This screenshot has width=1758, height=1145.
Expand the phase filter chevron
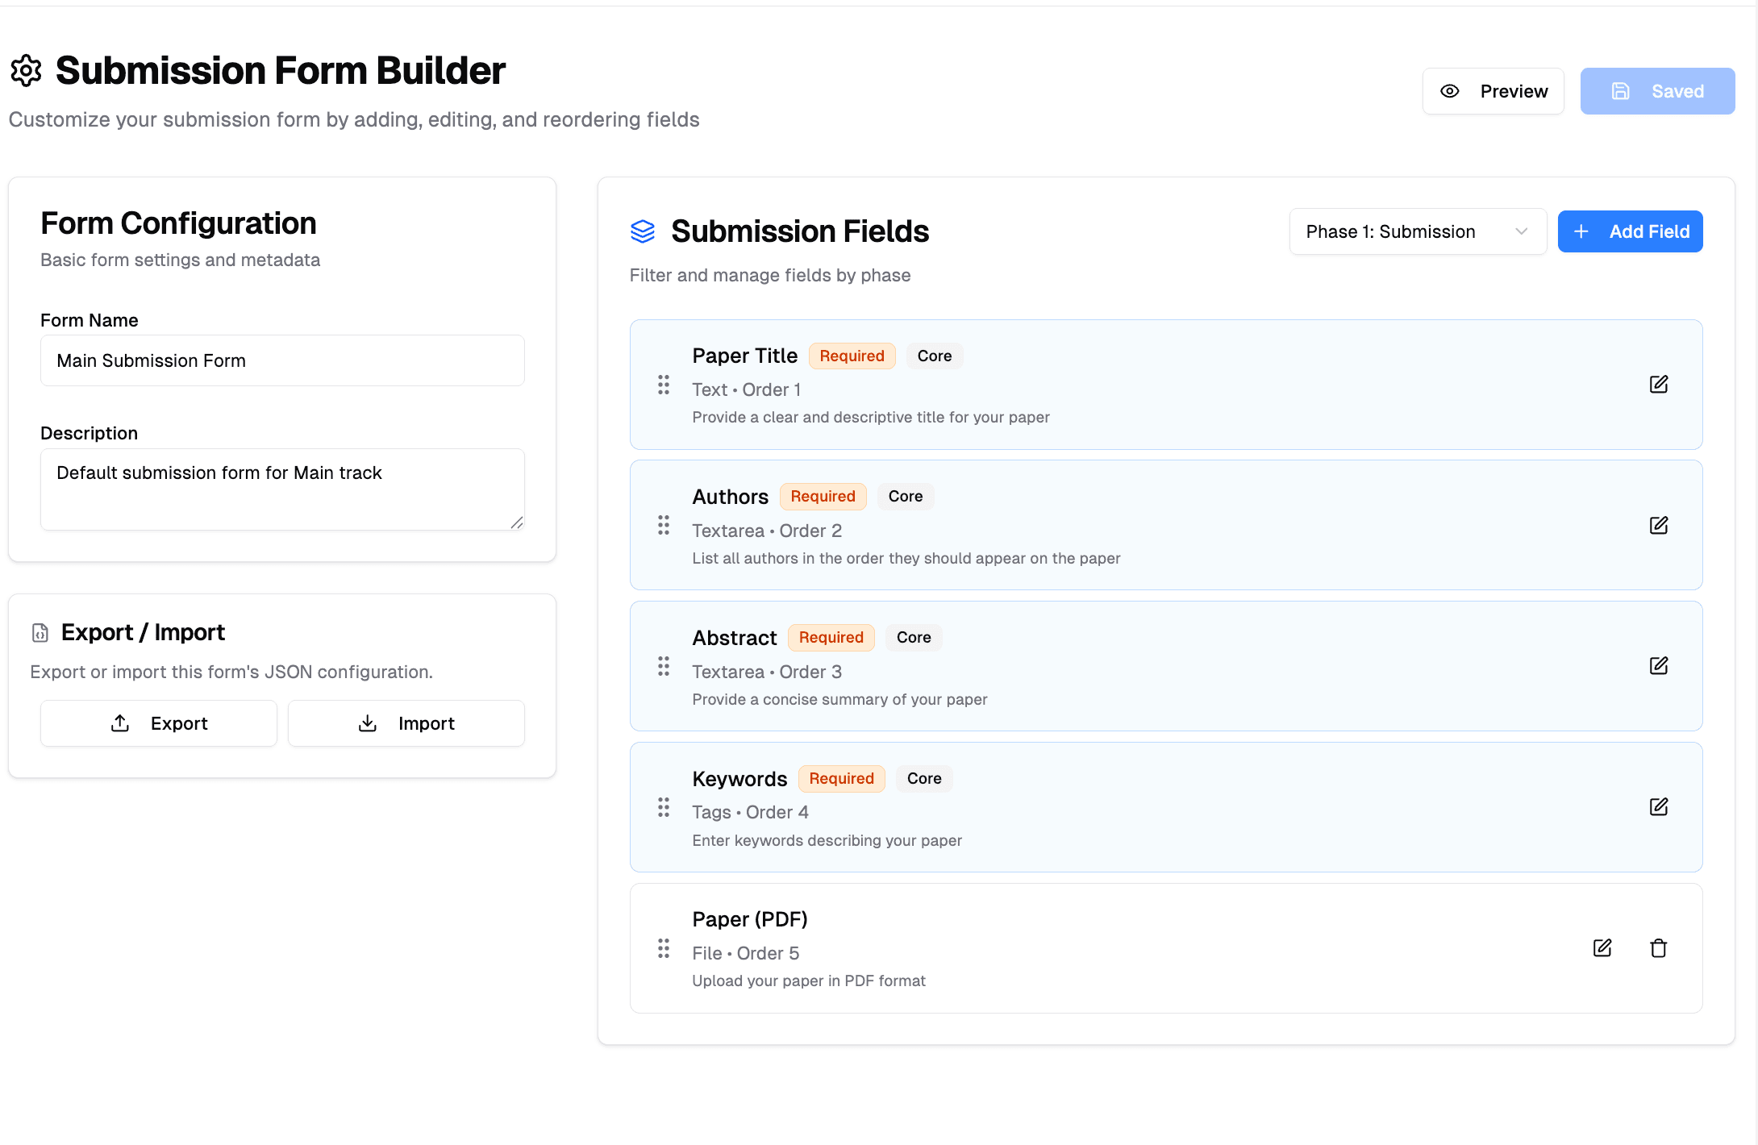pyautogui.click(x=1521, y=231)
